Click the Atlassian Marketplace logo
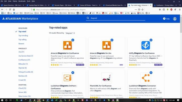Screen dimensions: 182x102 tap(20, 18)
